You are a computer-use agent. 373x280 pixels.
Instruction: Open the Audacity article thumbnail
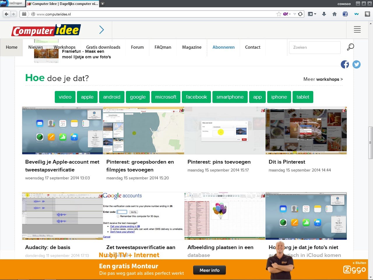click(x=62, y=216)
